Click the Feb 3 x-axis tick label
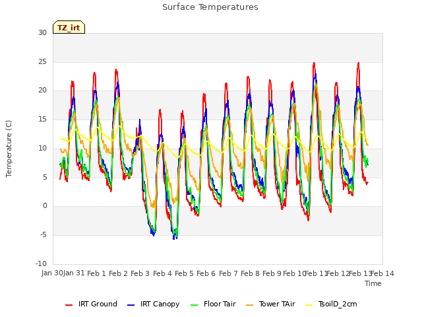 click(140, 273)
